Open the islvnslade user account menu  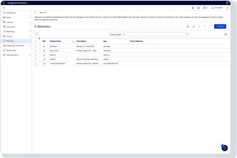(217, 7)
